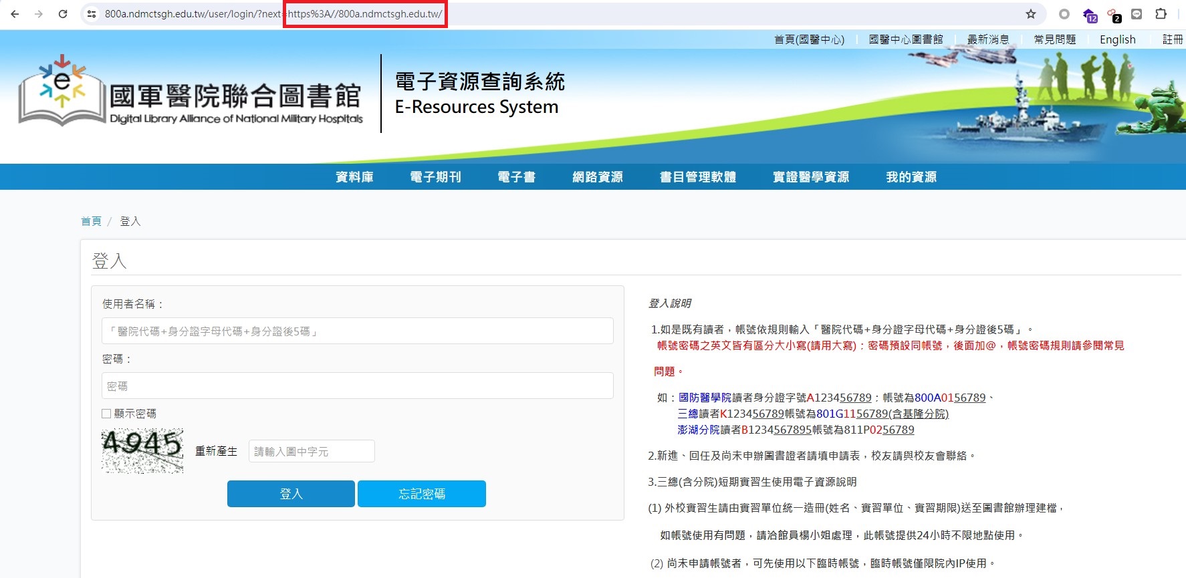Click example account 800A0156789
Viewport: 1186px width, 578px height.
click(950, 398)
